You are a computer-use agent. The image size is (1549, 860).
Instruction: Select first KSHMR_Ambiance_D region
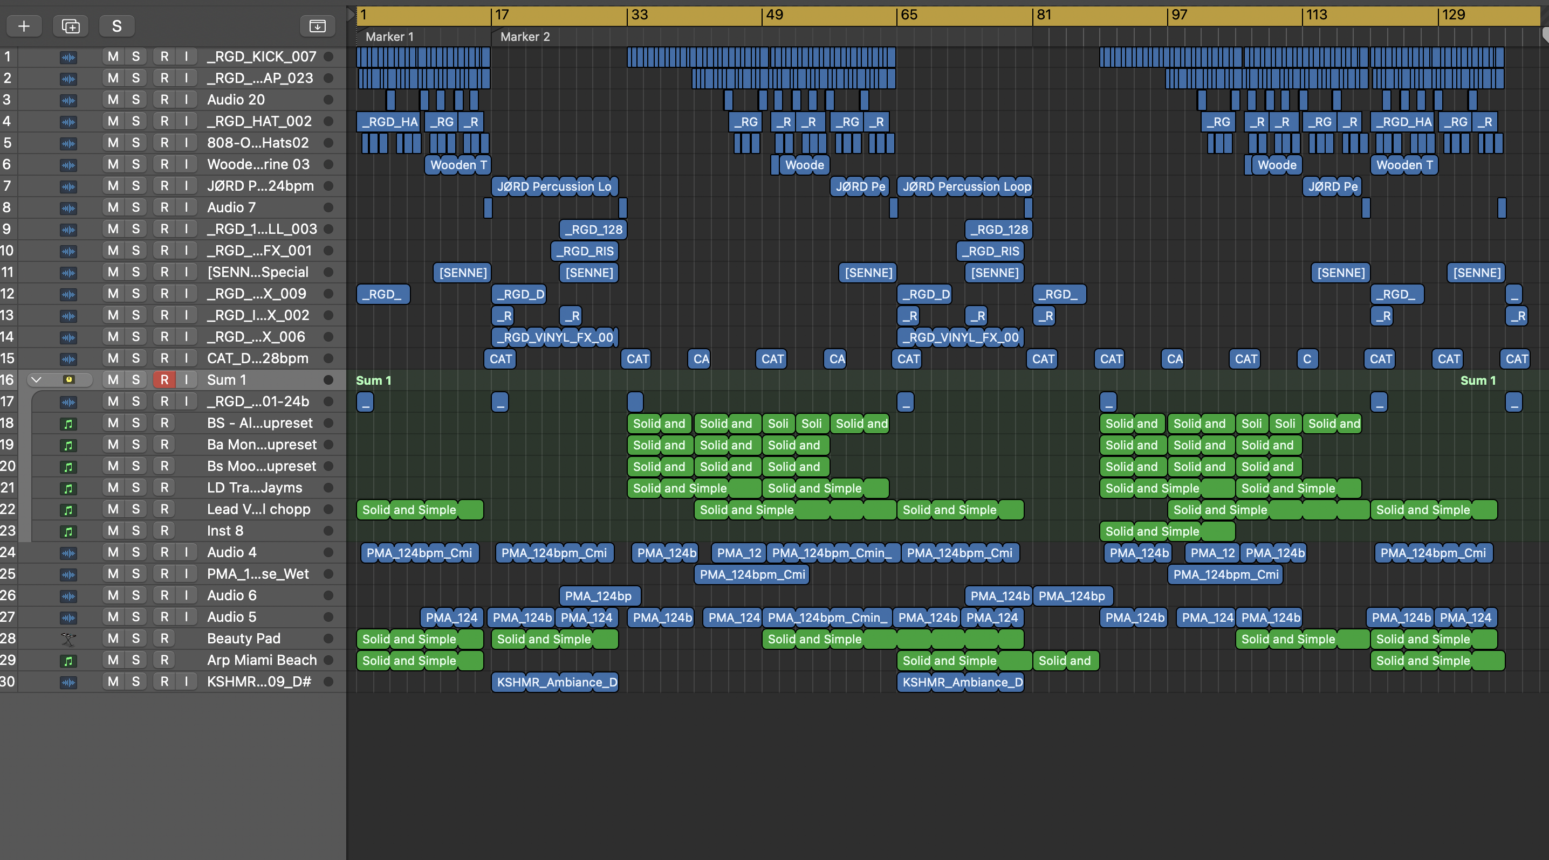554,682
